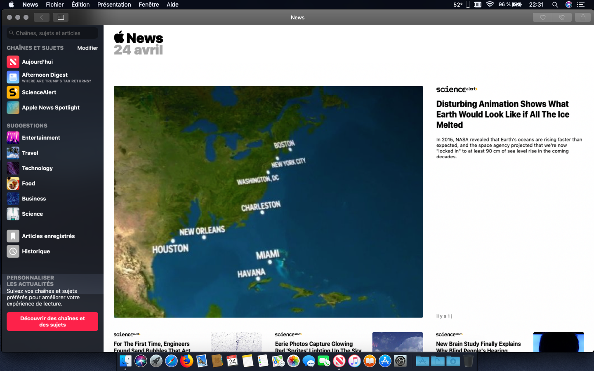Click the Aujourd'hui News icon in sidebar
Image resolution: width=594 pixels, height=371 pixels.
[13, 62]
